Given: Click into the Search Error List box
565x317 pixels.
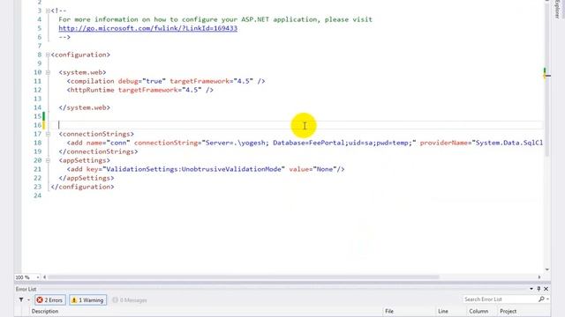Looking at the screenshot, I should pyautogui.click(x=500, y=299).
